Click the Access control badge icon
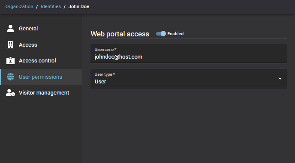 10,61
